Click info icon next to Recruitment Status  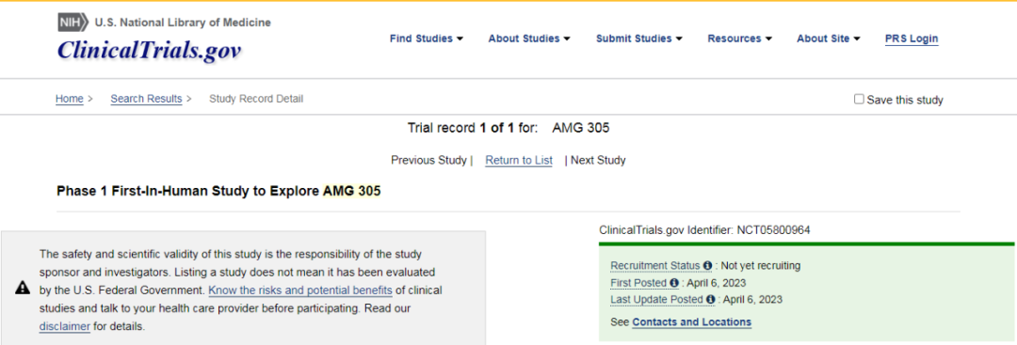(x=707, y=266)
